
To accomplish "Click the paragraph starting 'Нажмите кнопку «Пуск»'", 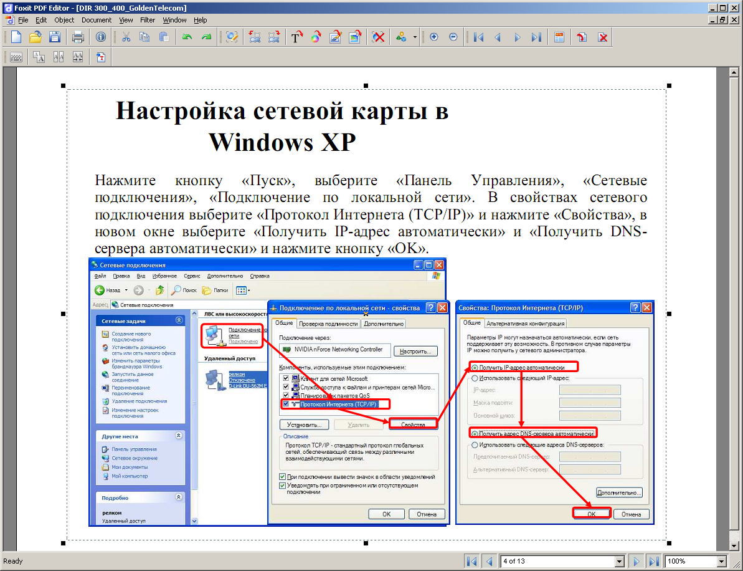I will coord(371,214).
